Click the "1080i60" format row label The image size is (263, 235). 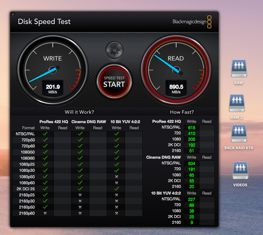point(28,158)
